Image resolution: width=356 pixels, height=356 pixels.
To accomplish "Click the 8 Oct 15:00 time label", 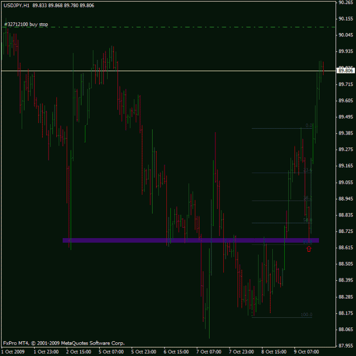I will click(x=273, y=351).
